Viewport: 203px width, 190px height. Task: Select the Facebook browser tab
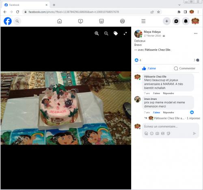26,5
